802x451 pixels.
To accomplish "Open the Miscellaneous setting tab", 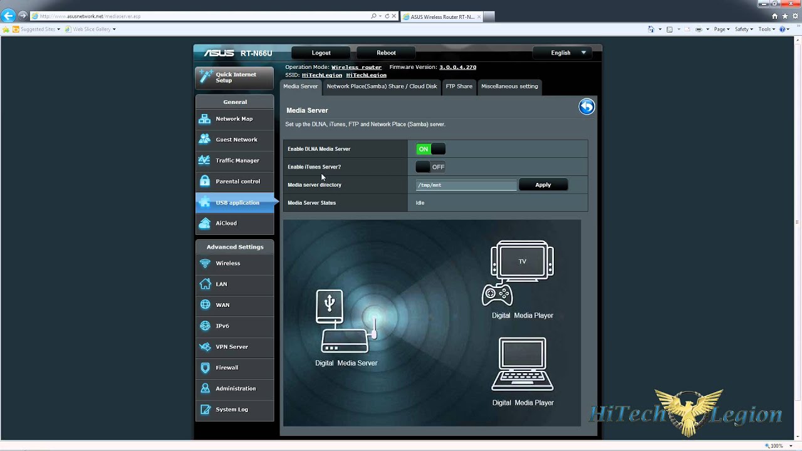I will click(509, 86).
